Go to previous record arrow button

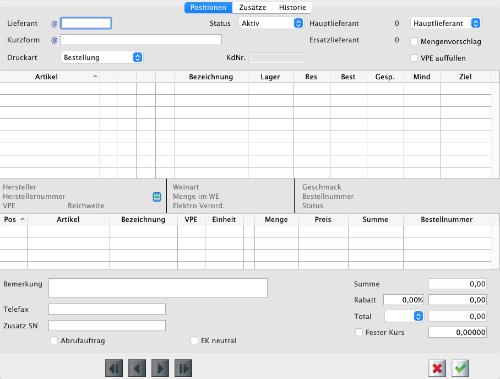(137, 368)
